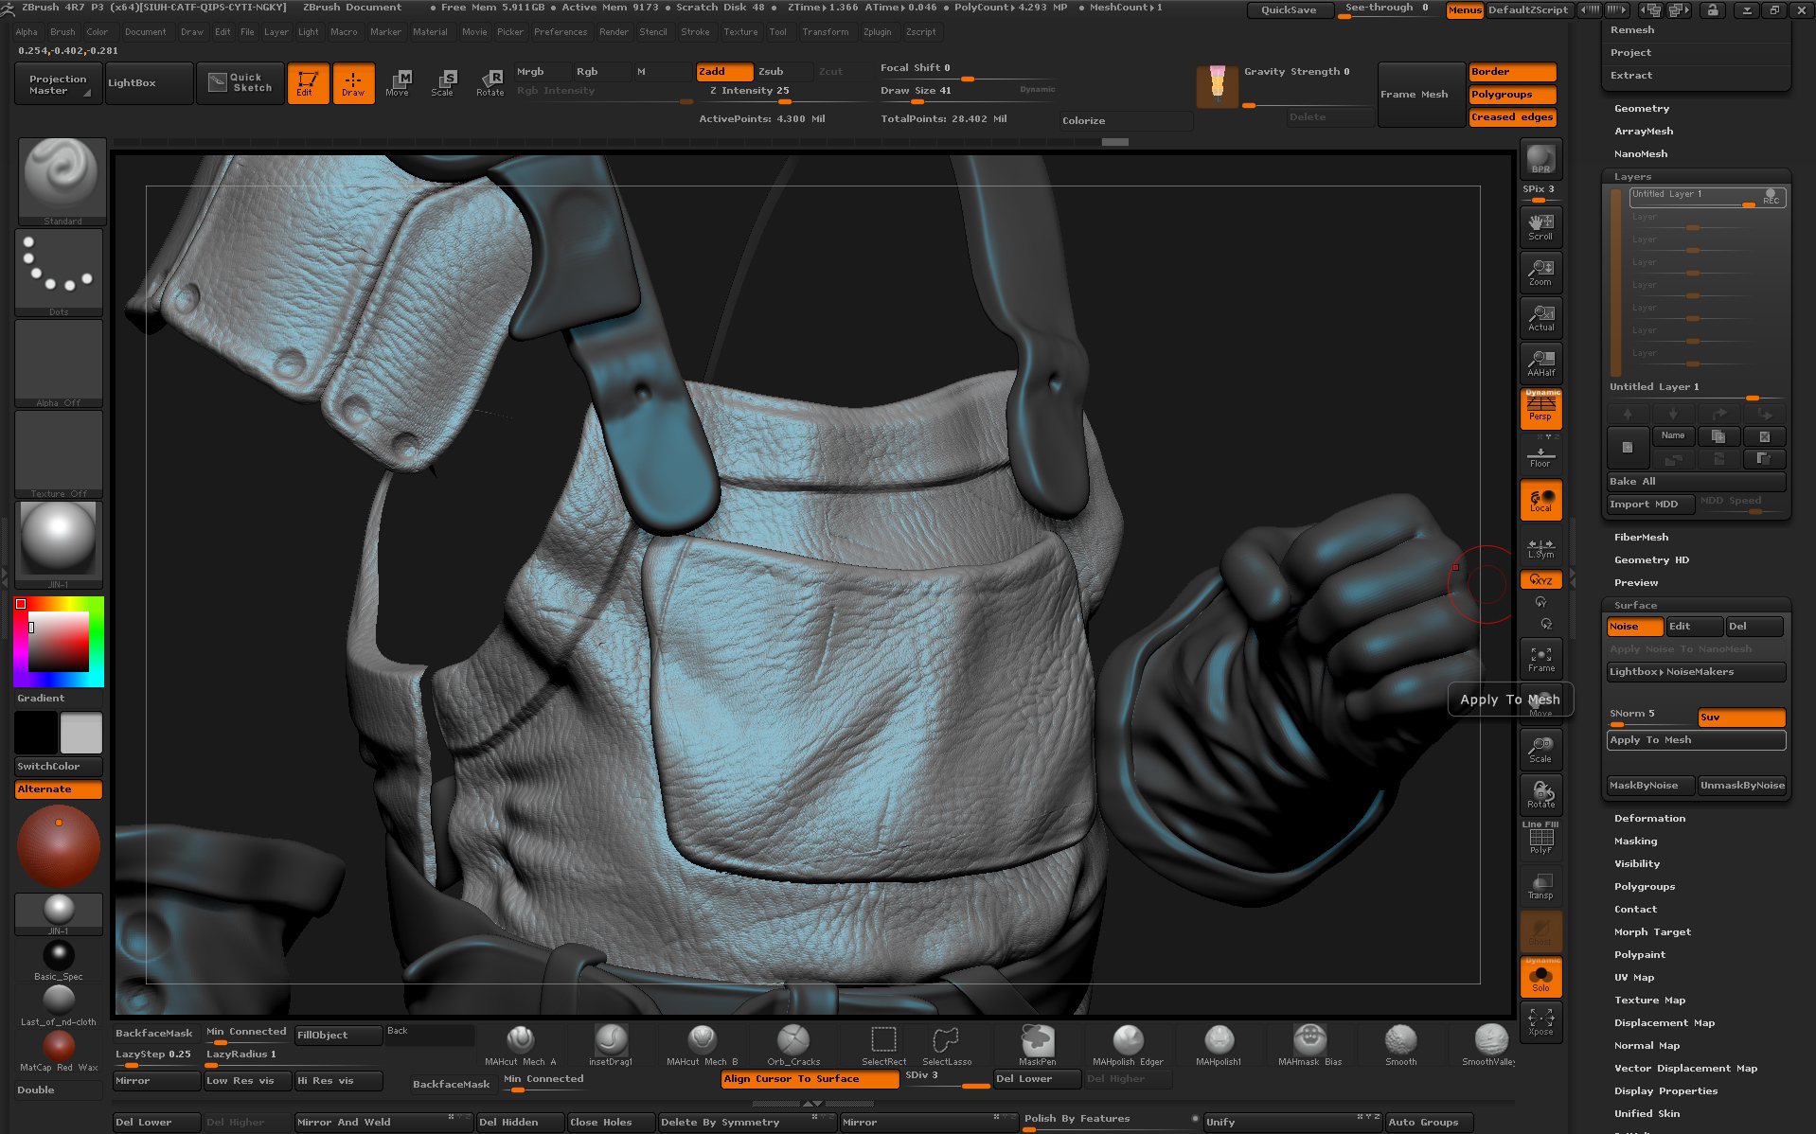Set canvas to Actual size
The width and height of the screenshot is (1816, 1134).
(1540, 317)
